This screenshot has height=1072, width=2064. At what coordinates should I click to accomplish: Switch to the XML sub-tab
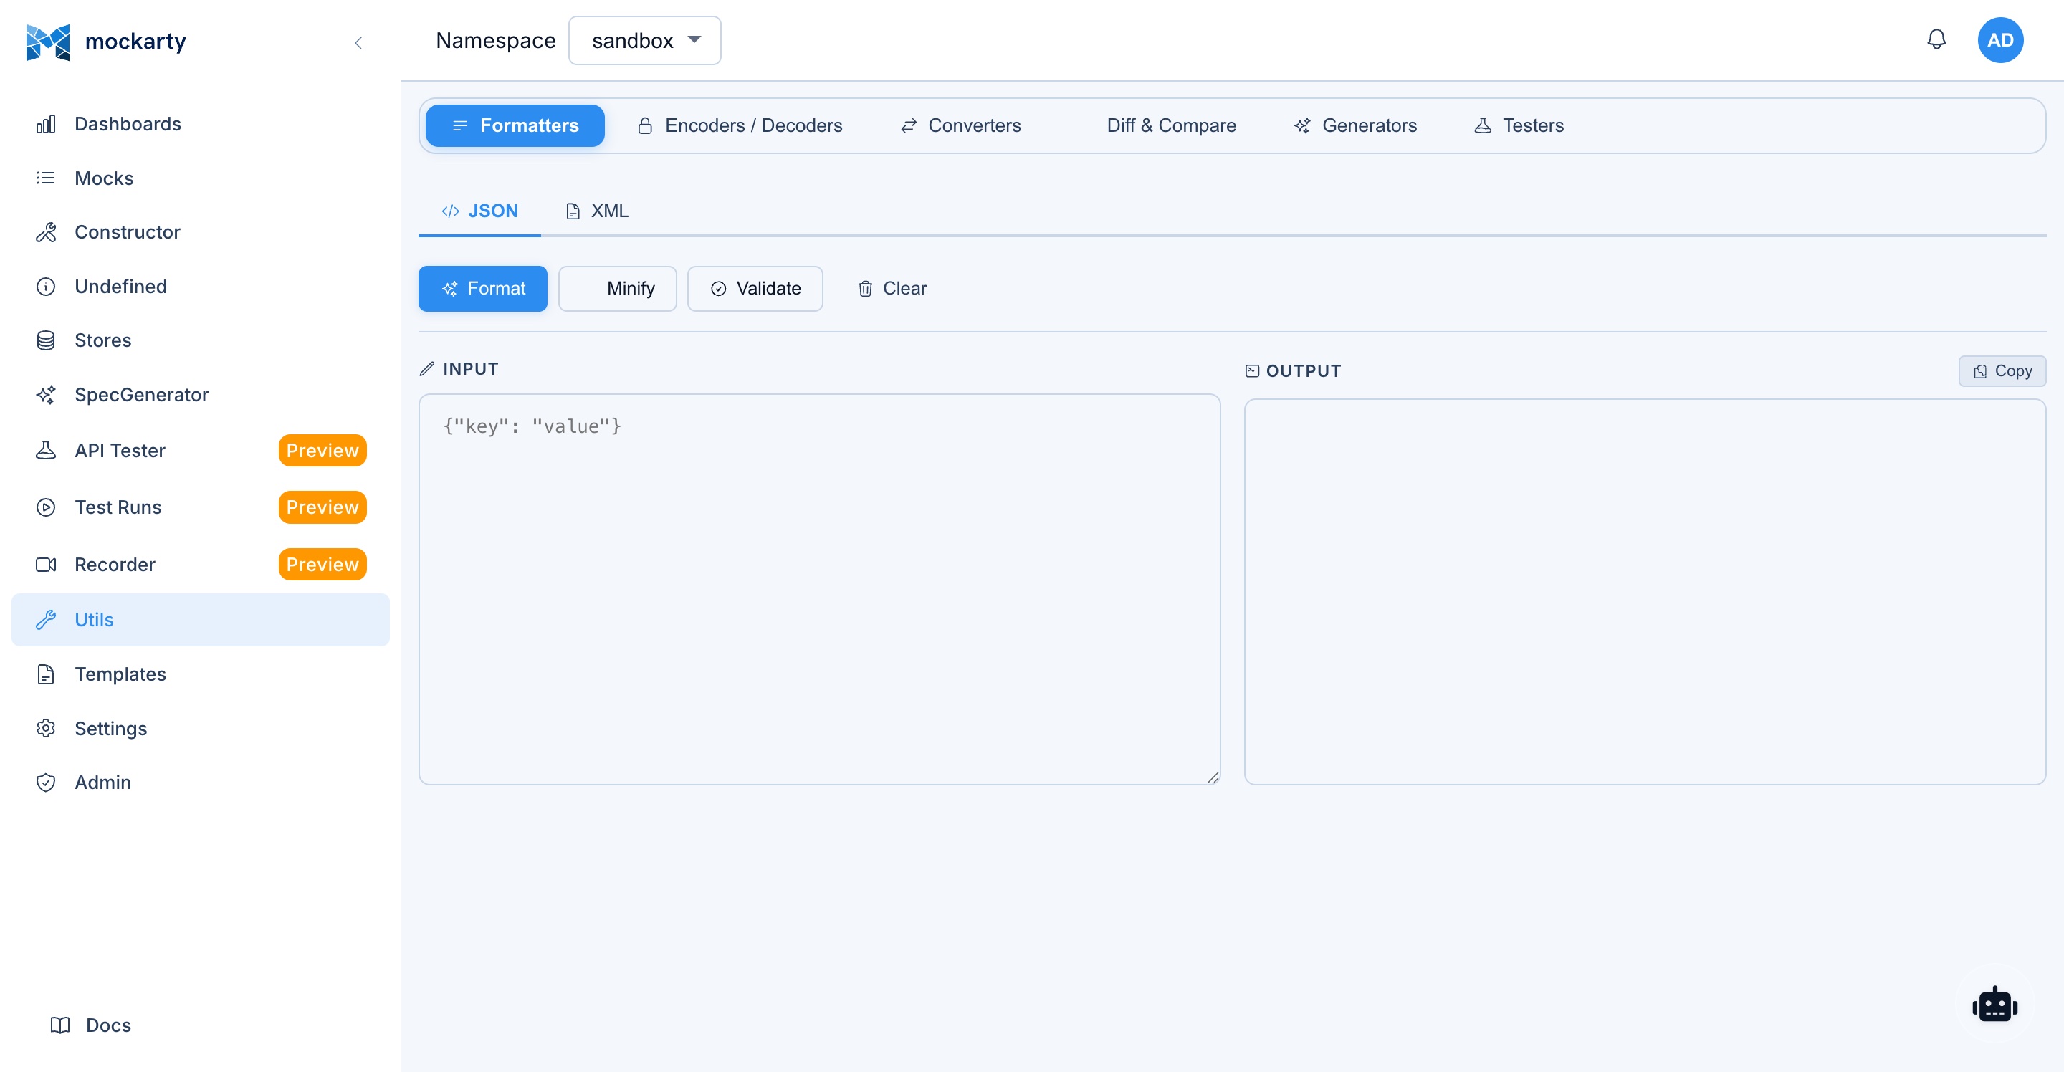click(597, 211)
